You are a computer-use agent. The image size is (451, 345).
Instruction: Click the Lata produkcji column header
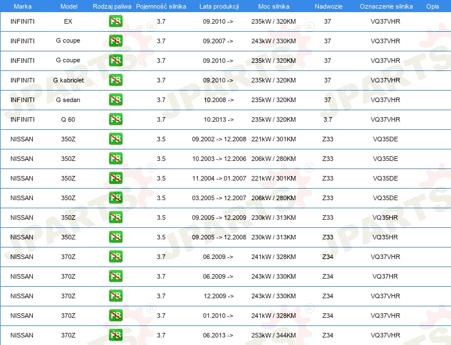219,6
